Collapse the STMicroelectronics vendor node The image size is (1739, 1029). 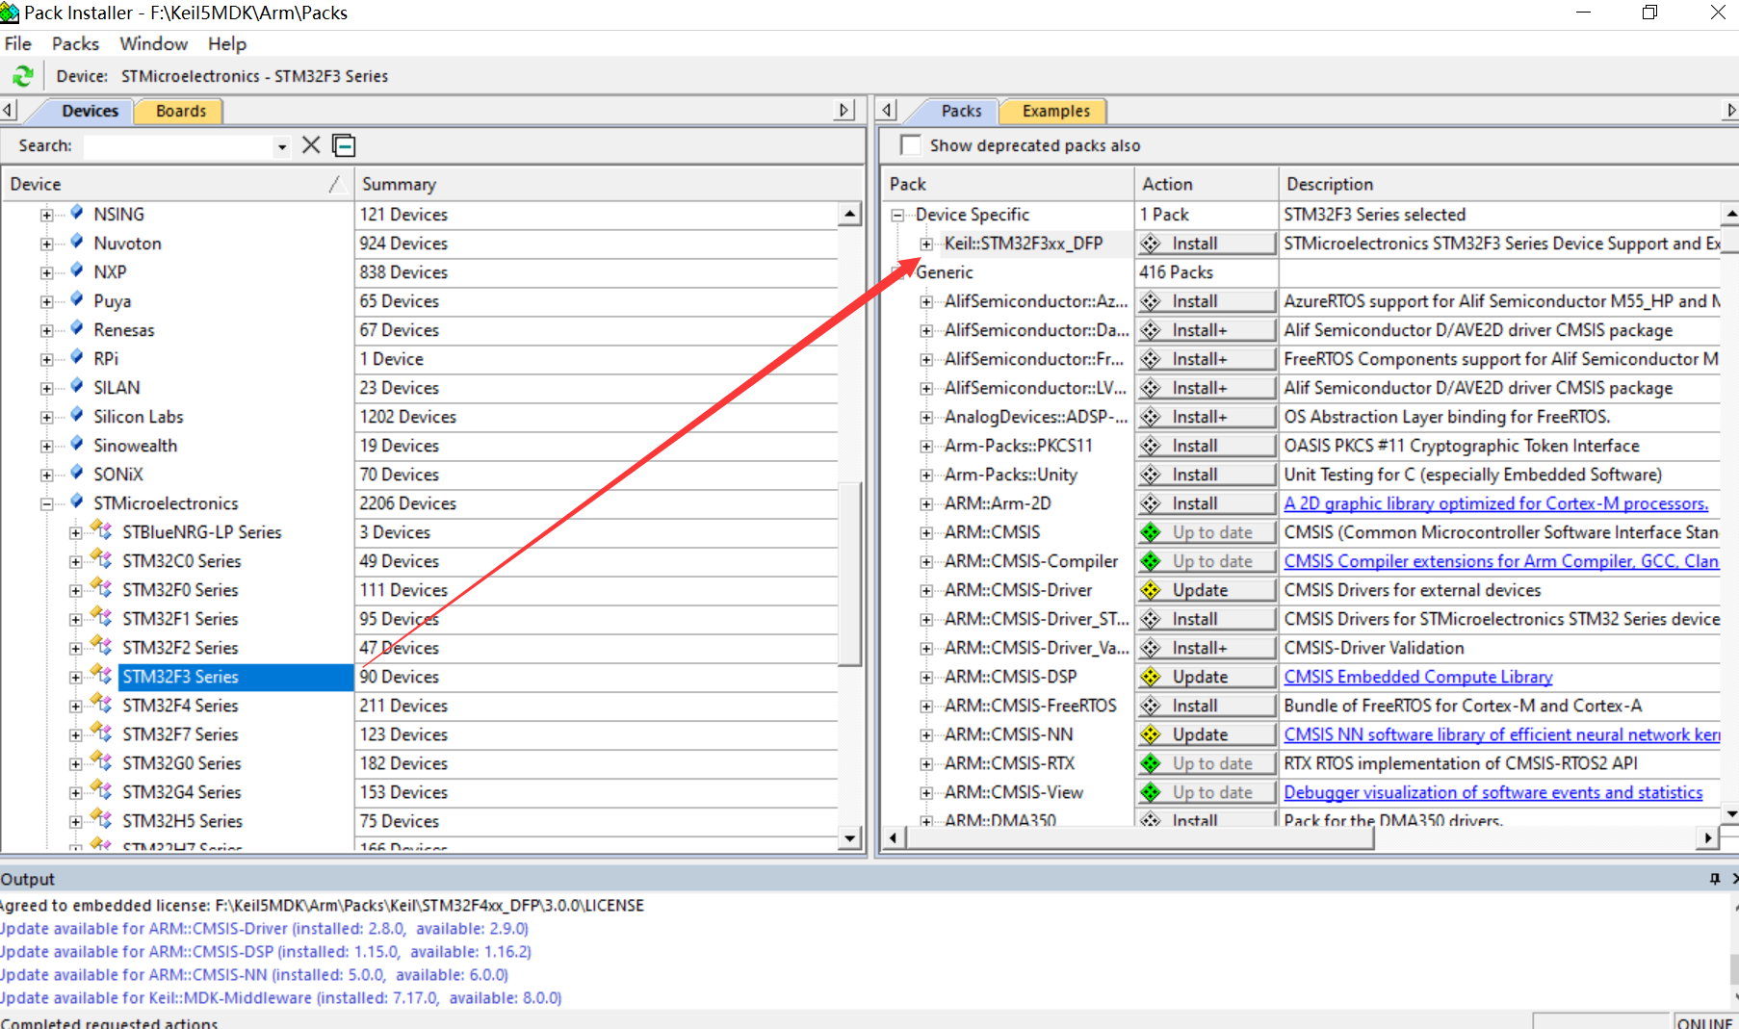point(46,503)
